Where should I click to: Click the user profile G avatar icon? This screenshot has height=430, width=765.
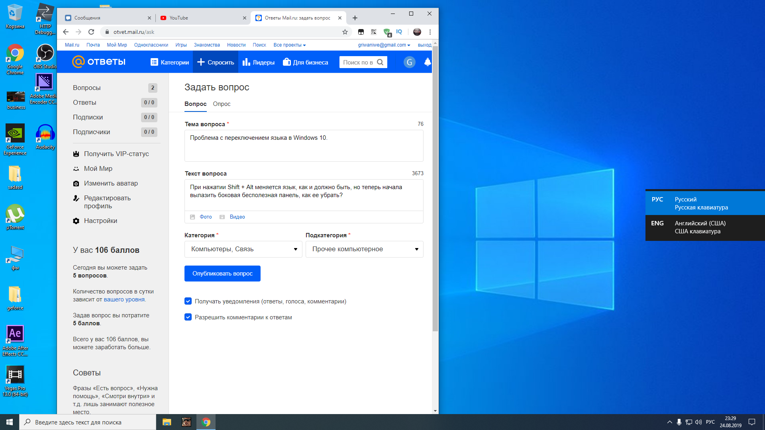409,62
